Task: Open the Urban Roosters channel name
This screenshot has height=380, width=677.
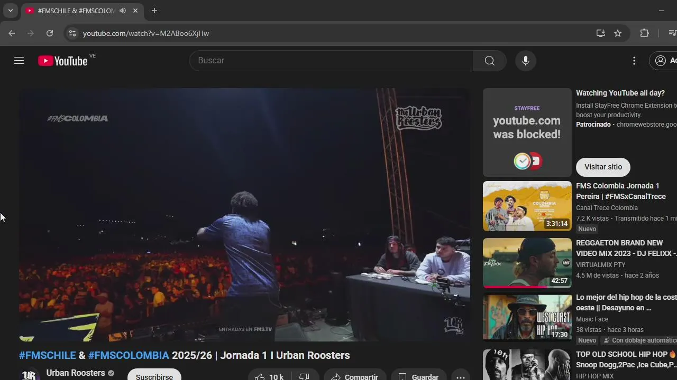Action: [x=76, y=373]
